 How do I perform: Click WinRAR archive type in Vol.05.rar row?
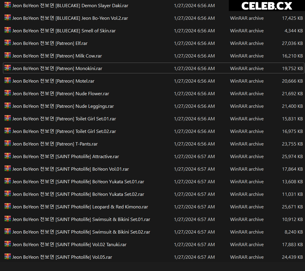pos(247,257)
